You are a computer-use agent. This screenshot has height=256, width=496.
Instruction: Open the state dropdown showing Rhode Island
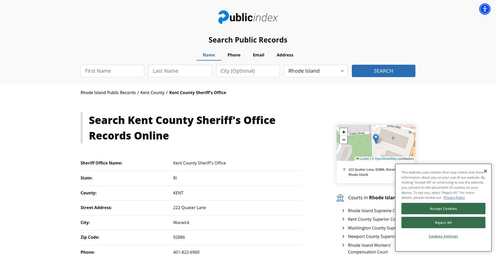(x=316, y=71)
